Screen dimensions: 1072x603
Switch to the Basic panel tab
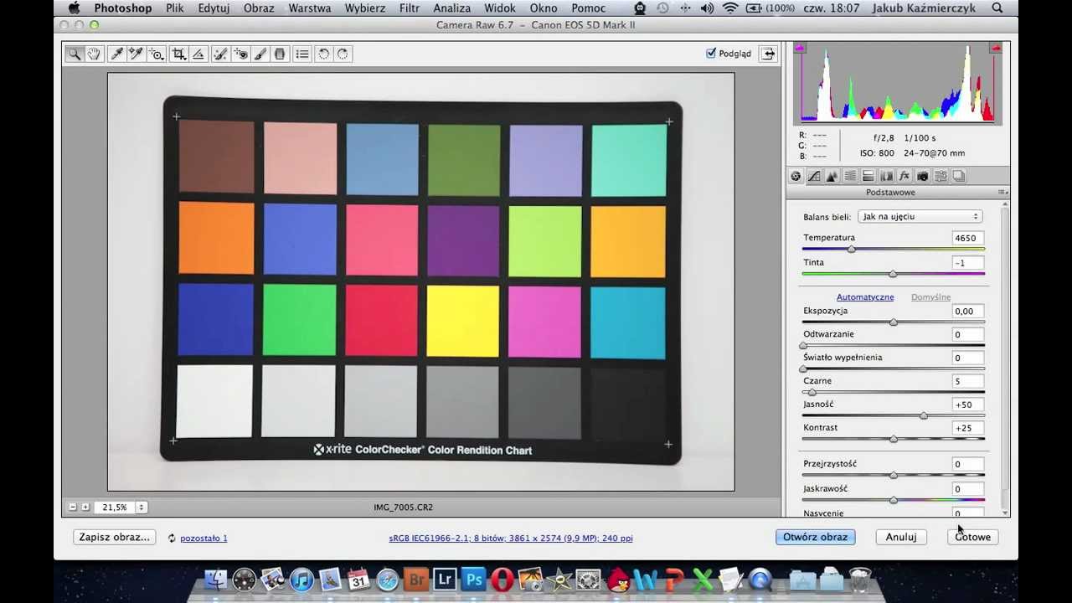click(x=796, y=176)
